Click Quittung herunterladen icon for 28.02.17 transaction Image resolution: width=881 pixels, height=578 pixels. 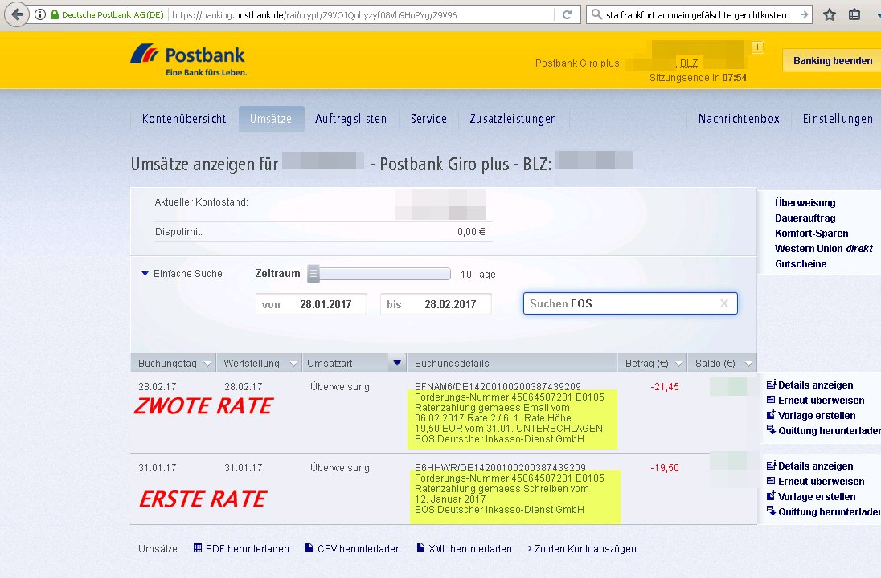click(x=771, y=430)
